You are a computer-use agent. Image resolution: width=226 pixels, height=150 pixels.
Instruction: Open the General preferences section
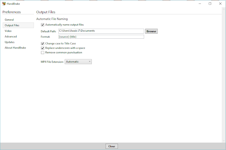click(9, 20)
